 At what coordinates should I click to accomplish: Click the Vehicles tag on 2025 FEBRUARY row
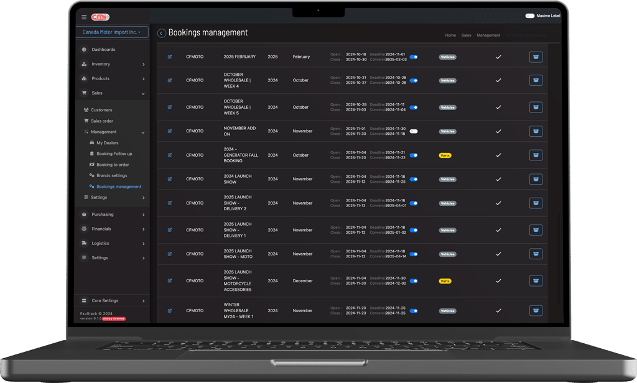tap(448, 57)
